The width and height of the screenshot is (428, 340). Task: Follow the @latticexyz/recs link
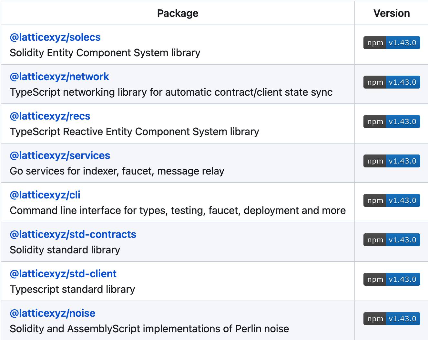(50, 116)
